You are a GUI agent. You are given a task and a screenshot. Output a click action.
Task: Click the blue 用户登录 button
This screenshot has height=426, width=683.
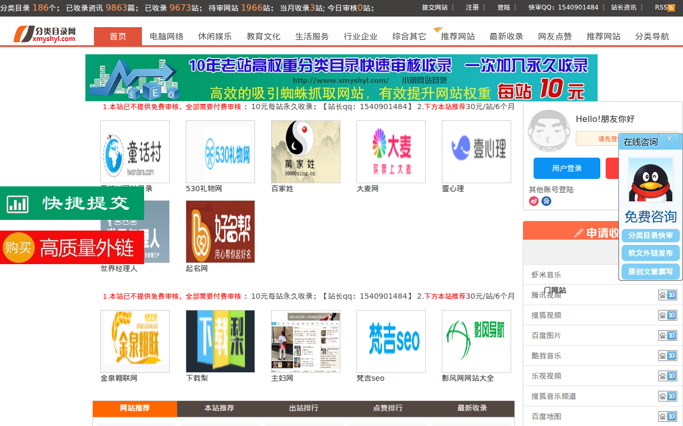click(x=567, y=168)
